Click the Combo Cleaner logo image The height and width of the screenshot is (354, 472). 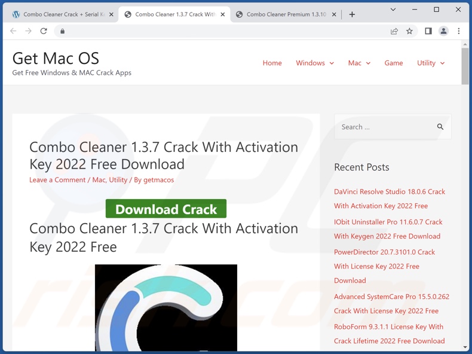pos(166,307)
